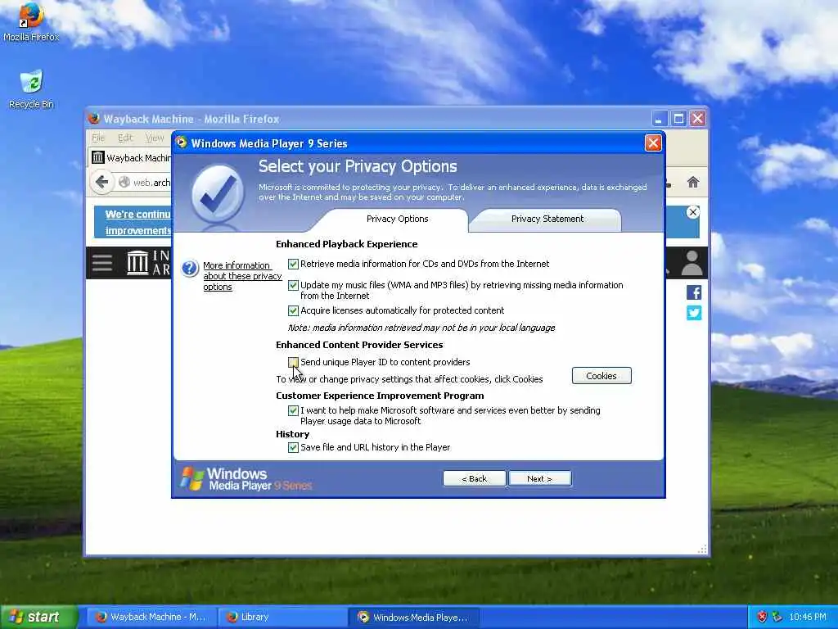Click the 10:46 PM system clock
The width and height of the screenshot is (838, 629).
click(808, 617)
